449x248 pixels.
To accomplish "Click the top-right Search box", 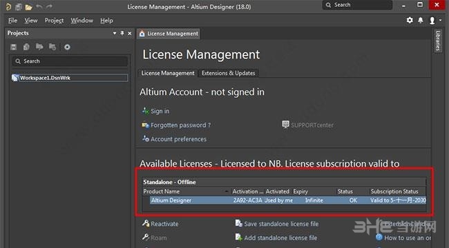I will pyautogui.click(x=357, y=5).
